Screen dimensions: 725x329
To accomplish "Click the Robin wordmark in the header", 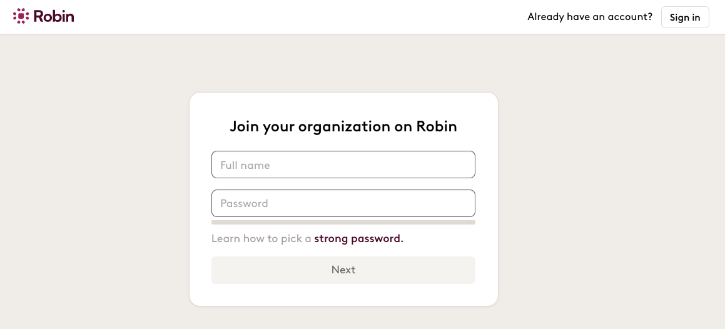I will (x=54, y=17).
